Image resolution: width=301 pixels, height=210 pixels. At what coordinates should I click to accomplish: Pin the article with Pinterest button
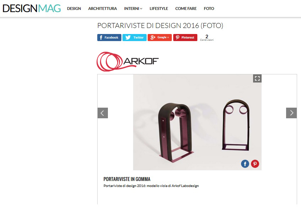tap(185, 38)
